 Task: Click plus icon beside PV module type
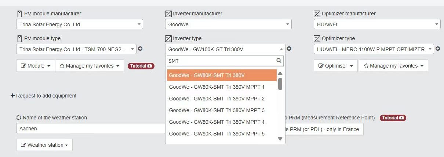click(140, 49)
